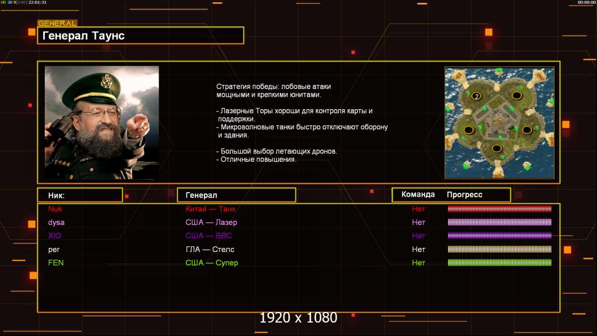Click США — Лазер general entry

pos(211,222)
